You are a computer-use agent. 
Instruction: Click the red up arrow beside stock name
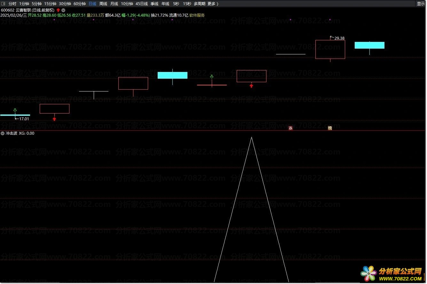pos(58,10)
